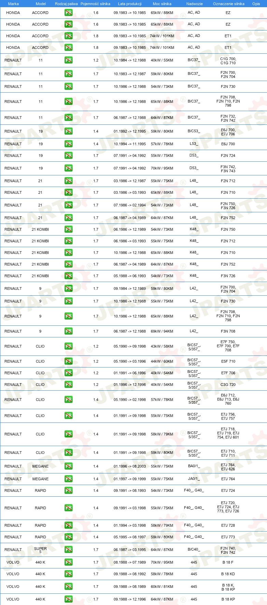
Task: Click fuel icon in Renault 9 F3N 708 row
Action: click(x=68, y=331)
